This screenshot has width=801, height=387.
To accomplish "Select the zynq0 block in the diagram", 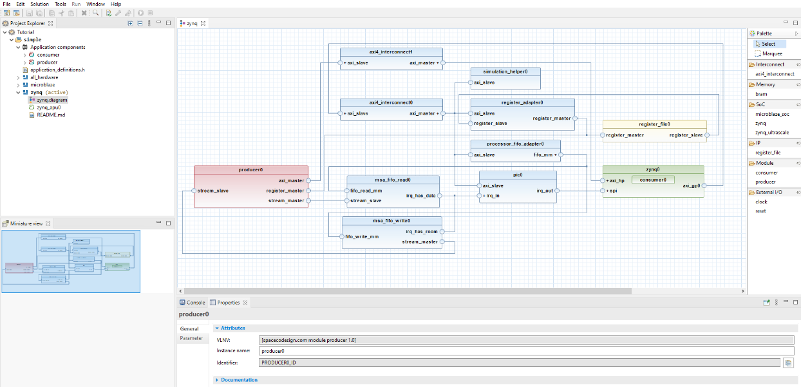I will coord(653,169).
